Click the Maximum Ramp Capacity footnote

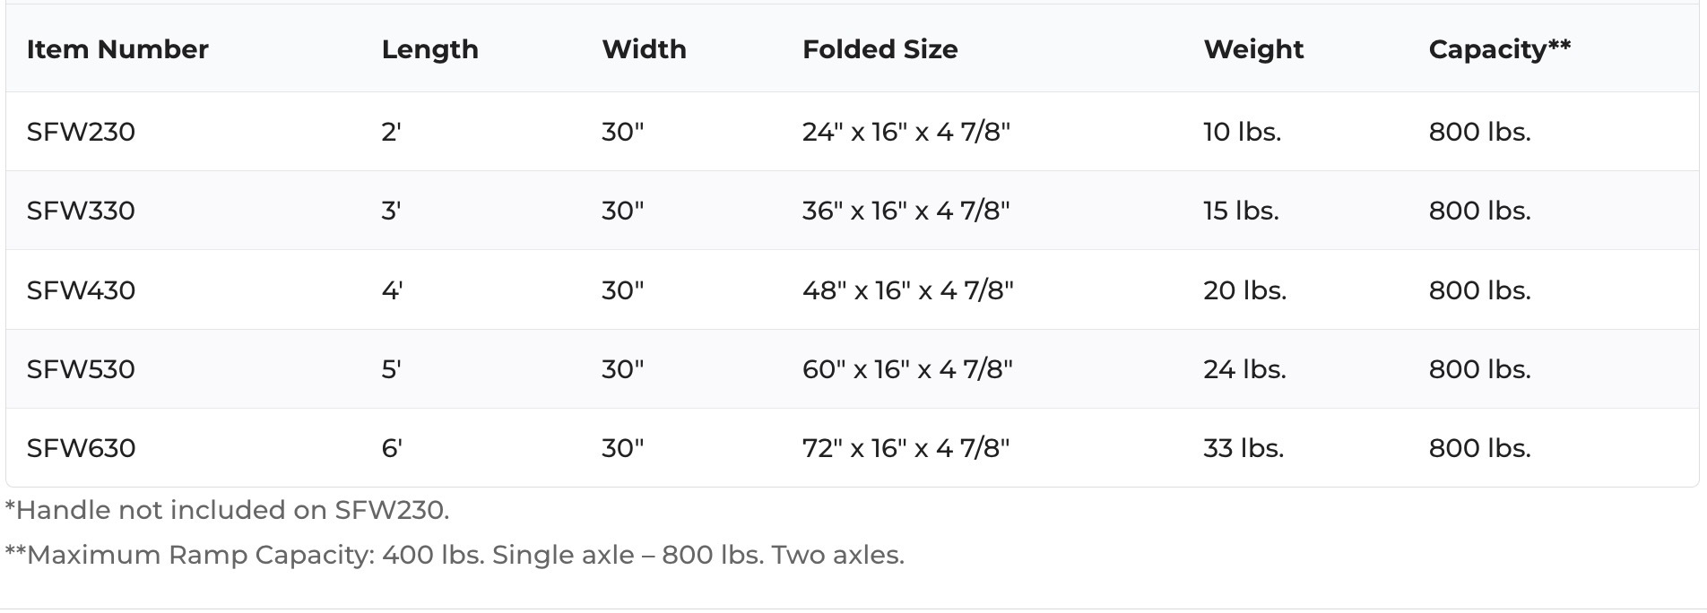coord(455,555)
